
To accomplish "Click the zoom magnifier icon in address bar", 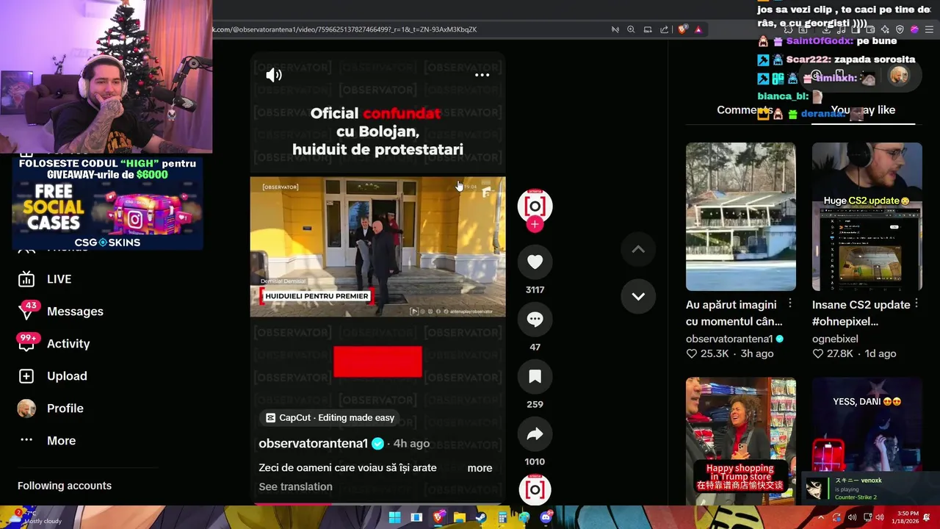I will [x=631, y=29].
